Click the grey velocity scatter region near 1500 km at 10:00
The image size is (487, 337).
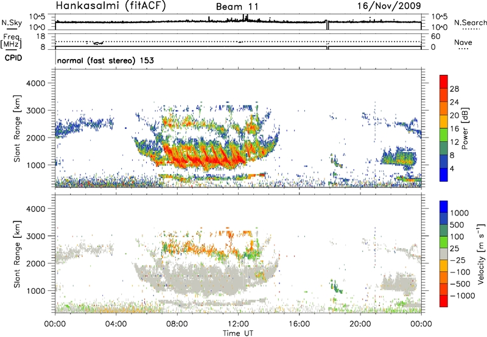tap(208, 277)
